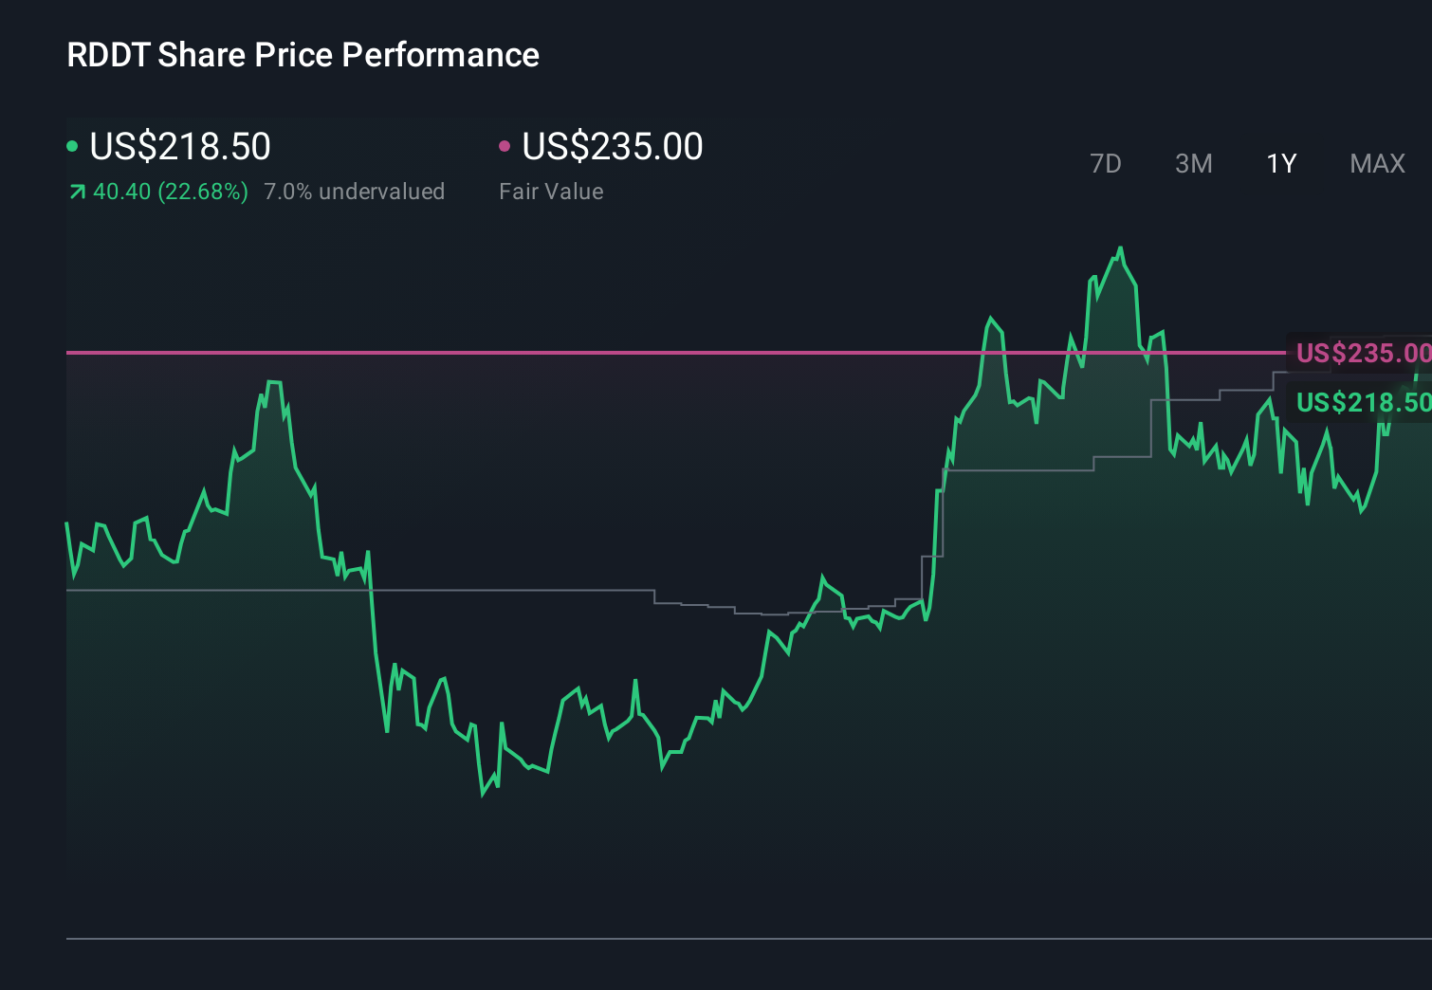
Task: Toggle the Fair Value series via its legend dot
Action: 505,147
